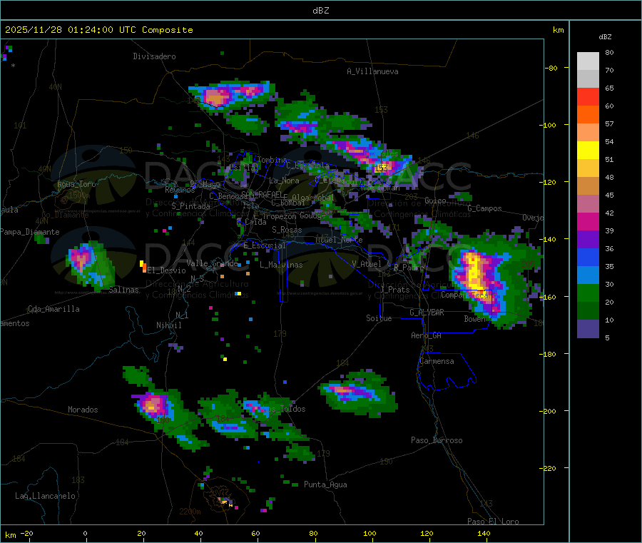
Task: Click the light gray 70-80 dBZ legend swatch
Action: 588,61
